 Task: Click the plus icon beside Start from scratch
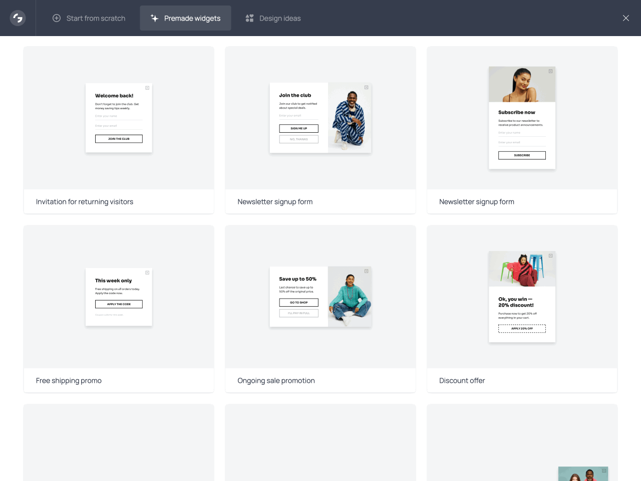point(56,18)
